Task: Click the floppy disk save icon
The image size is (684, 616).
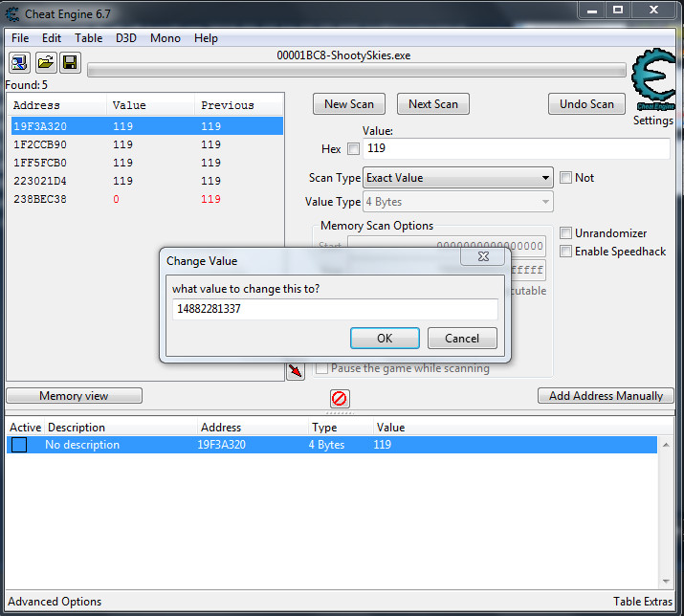Action: [70, 63]
